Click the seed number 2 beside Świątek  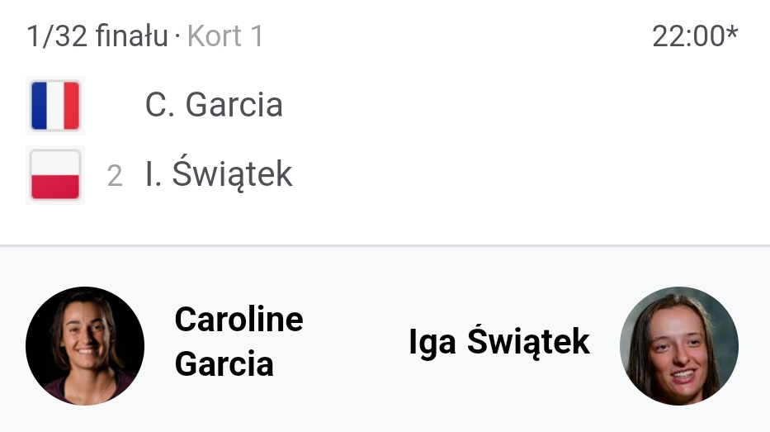[115, 176]
